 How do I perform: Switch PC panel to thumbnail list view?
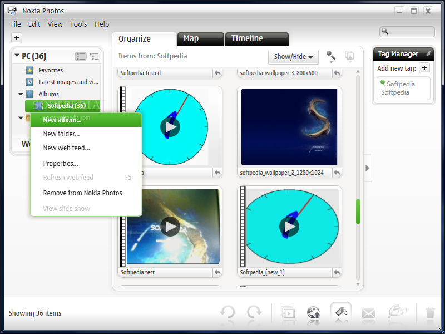[81, 56]
